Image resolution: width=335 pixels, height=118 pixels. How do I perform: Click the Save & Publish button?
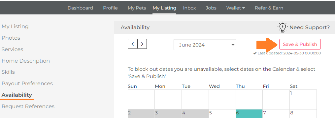300,44
